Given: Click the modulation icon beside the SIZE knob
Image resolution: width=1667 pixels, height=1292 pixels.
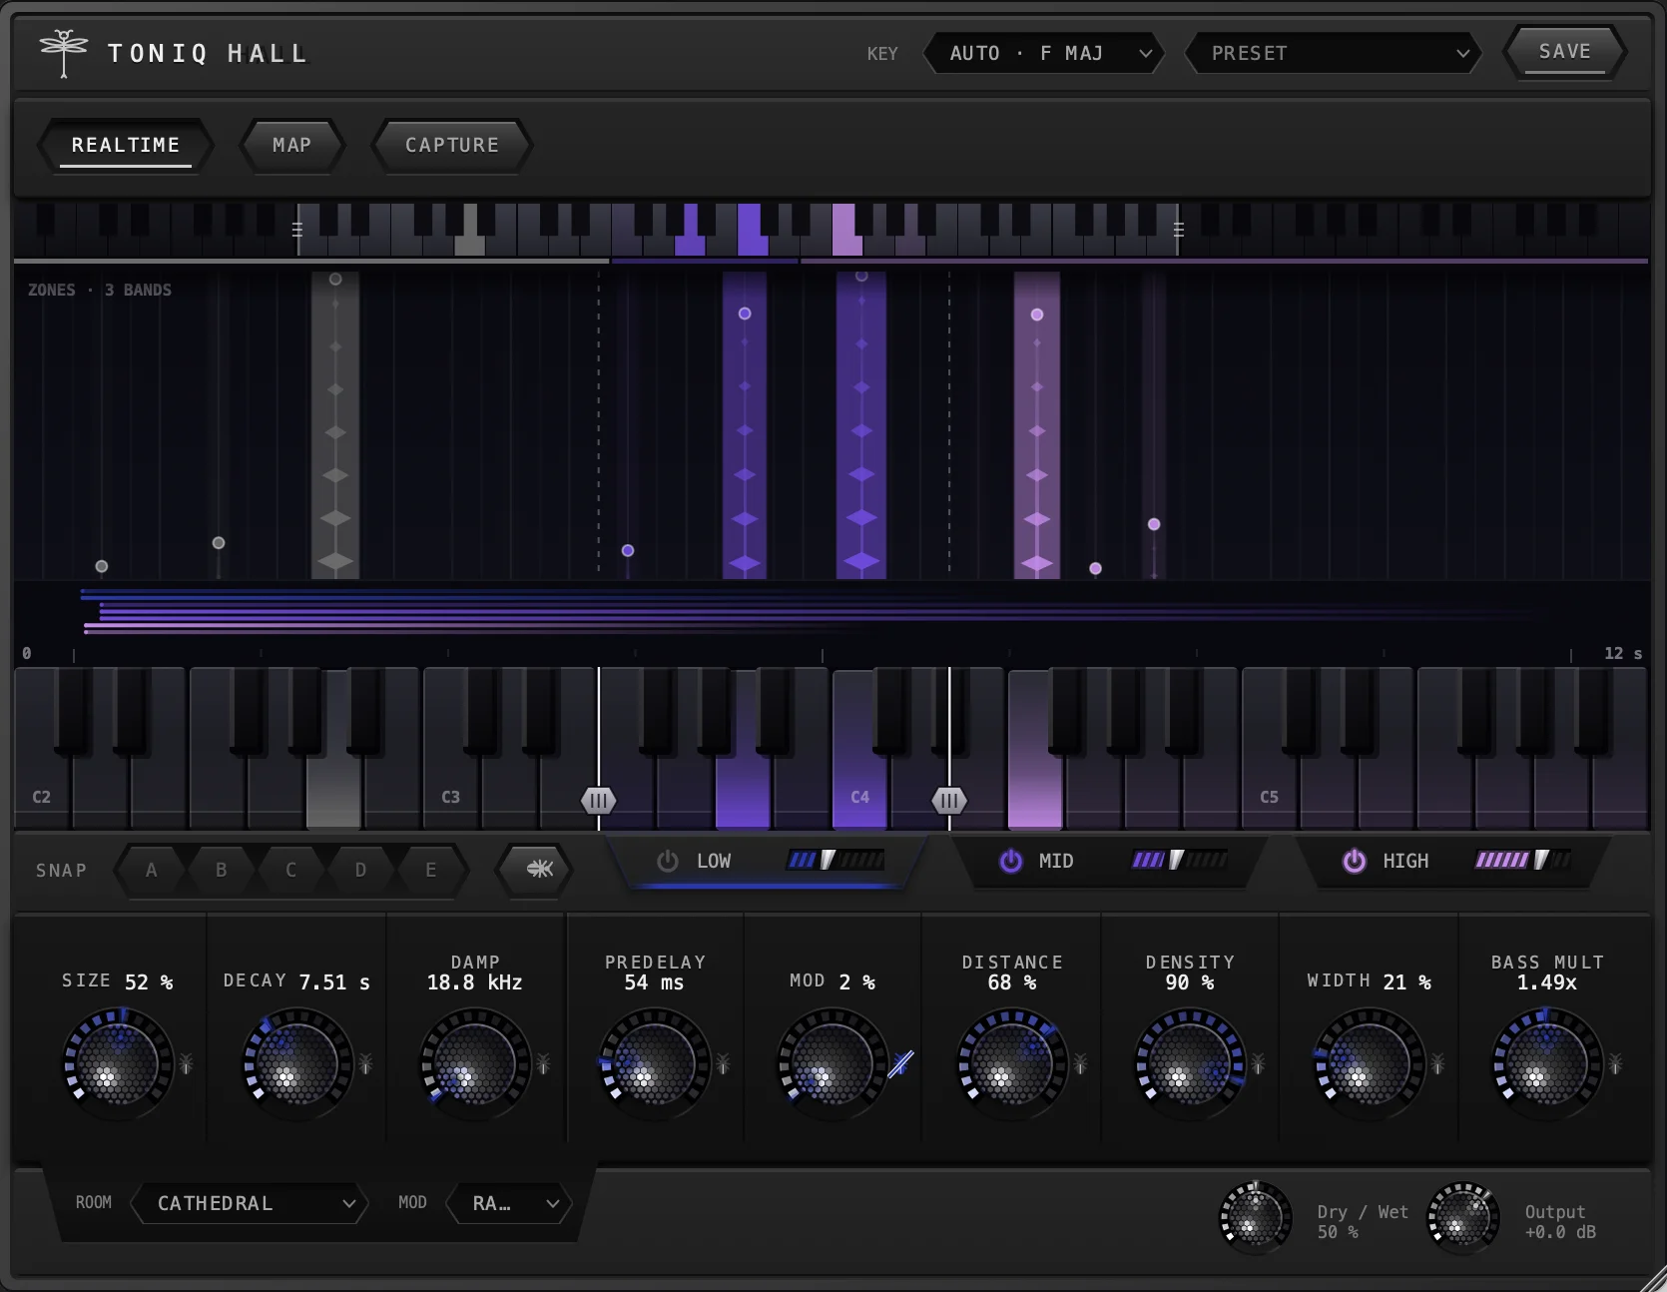Looking at the screenshot, I should point(186,1064).
